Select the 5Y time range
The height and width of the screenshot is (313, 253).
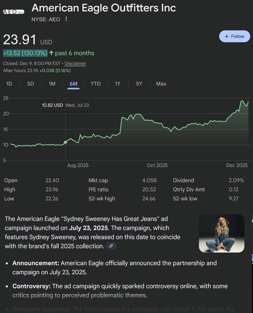[x=139, y=84]
